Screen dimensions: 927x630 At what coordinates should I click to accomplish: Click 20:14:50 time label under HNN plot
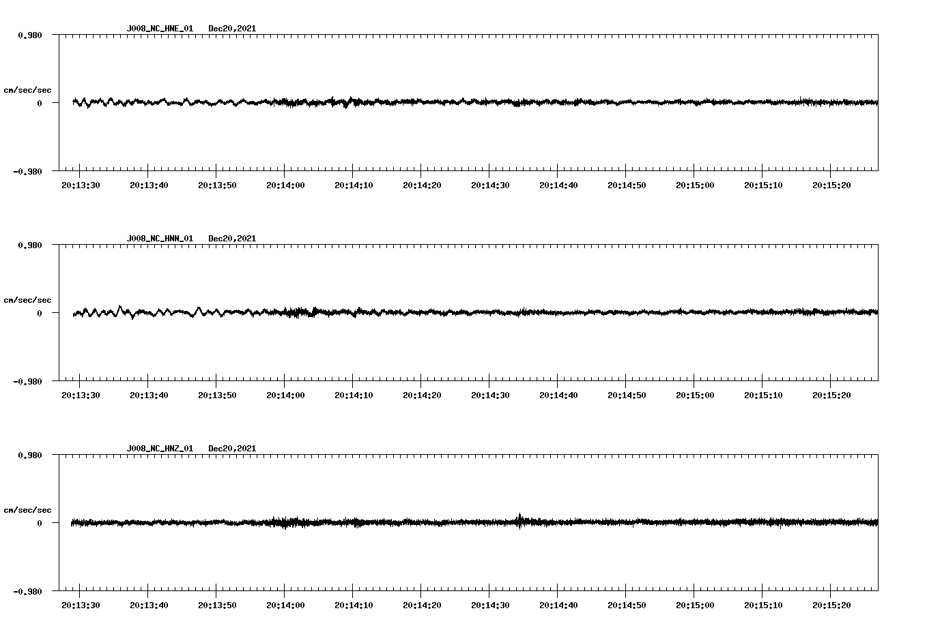[627, 395]
